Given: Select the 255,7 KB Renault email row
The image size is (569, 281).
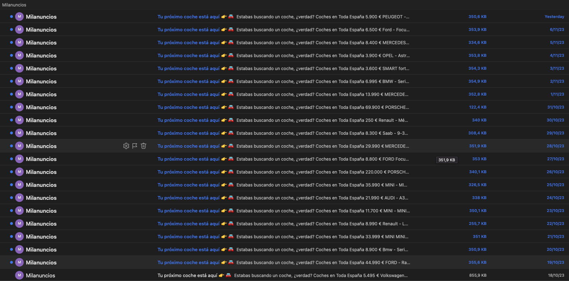Looking at the screenshot, I should tap(284, 224).
